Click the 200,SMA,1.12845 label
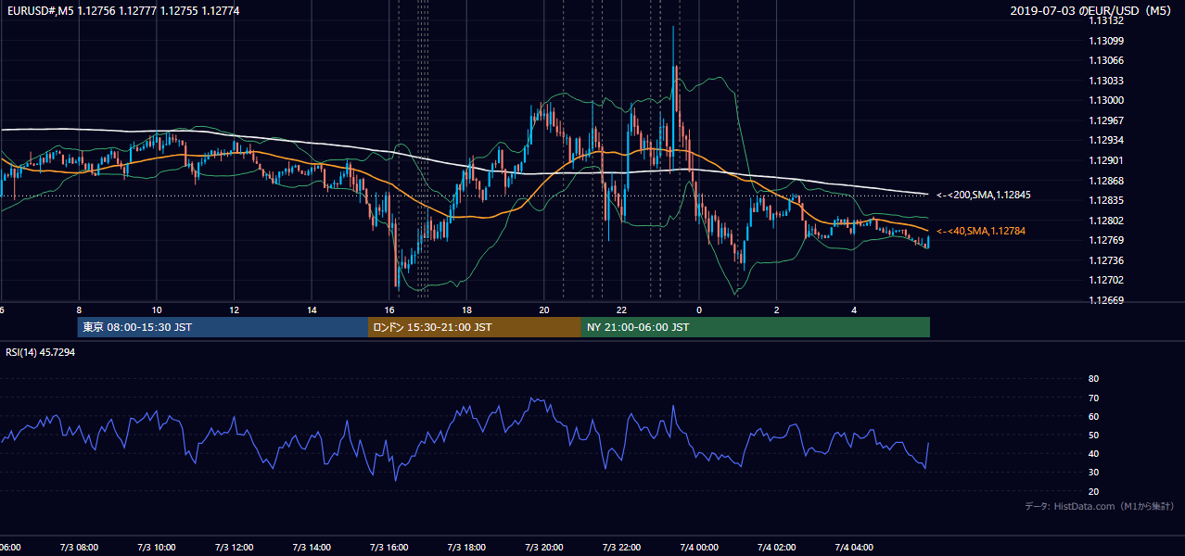1185x556 pixels. [x=984, y=195]
